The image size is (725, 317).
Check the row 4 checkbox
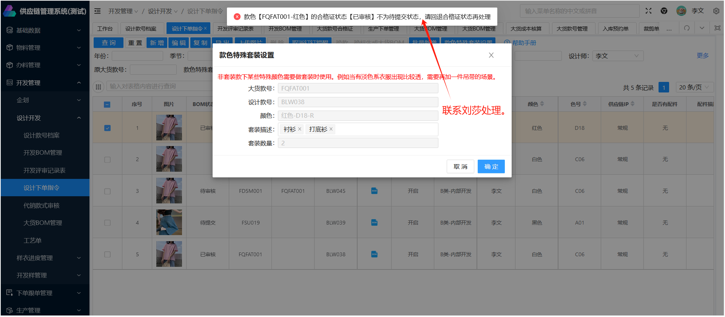pos(107,223)
